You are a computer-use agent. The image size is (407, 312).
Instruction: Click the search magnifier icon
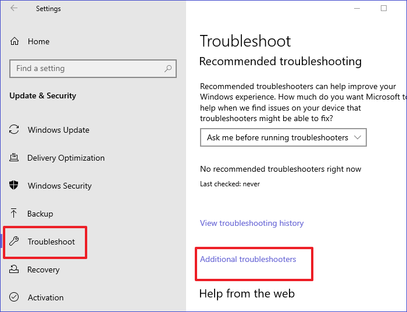pos(168,69)
